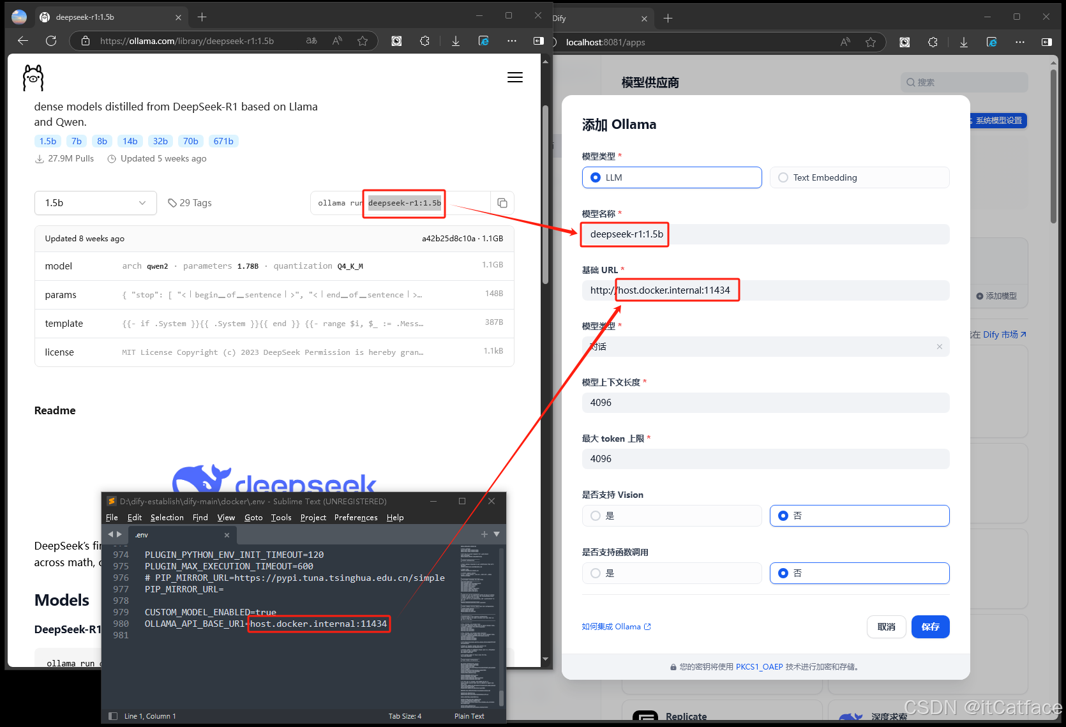Click Ollama page vertical scrollbar
This screenshot has height=727, width=1066.
point(545,194)
